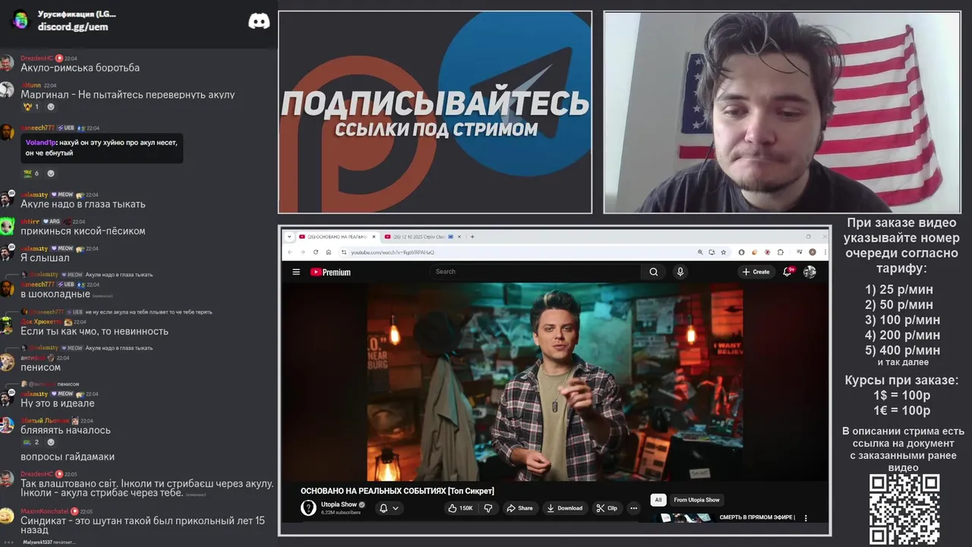Click the Clip button
The image size is (972, 547).
tap(607, 508)
